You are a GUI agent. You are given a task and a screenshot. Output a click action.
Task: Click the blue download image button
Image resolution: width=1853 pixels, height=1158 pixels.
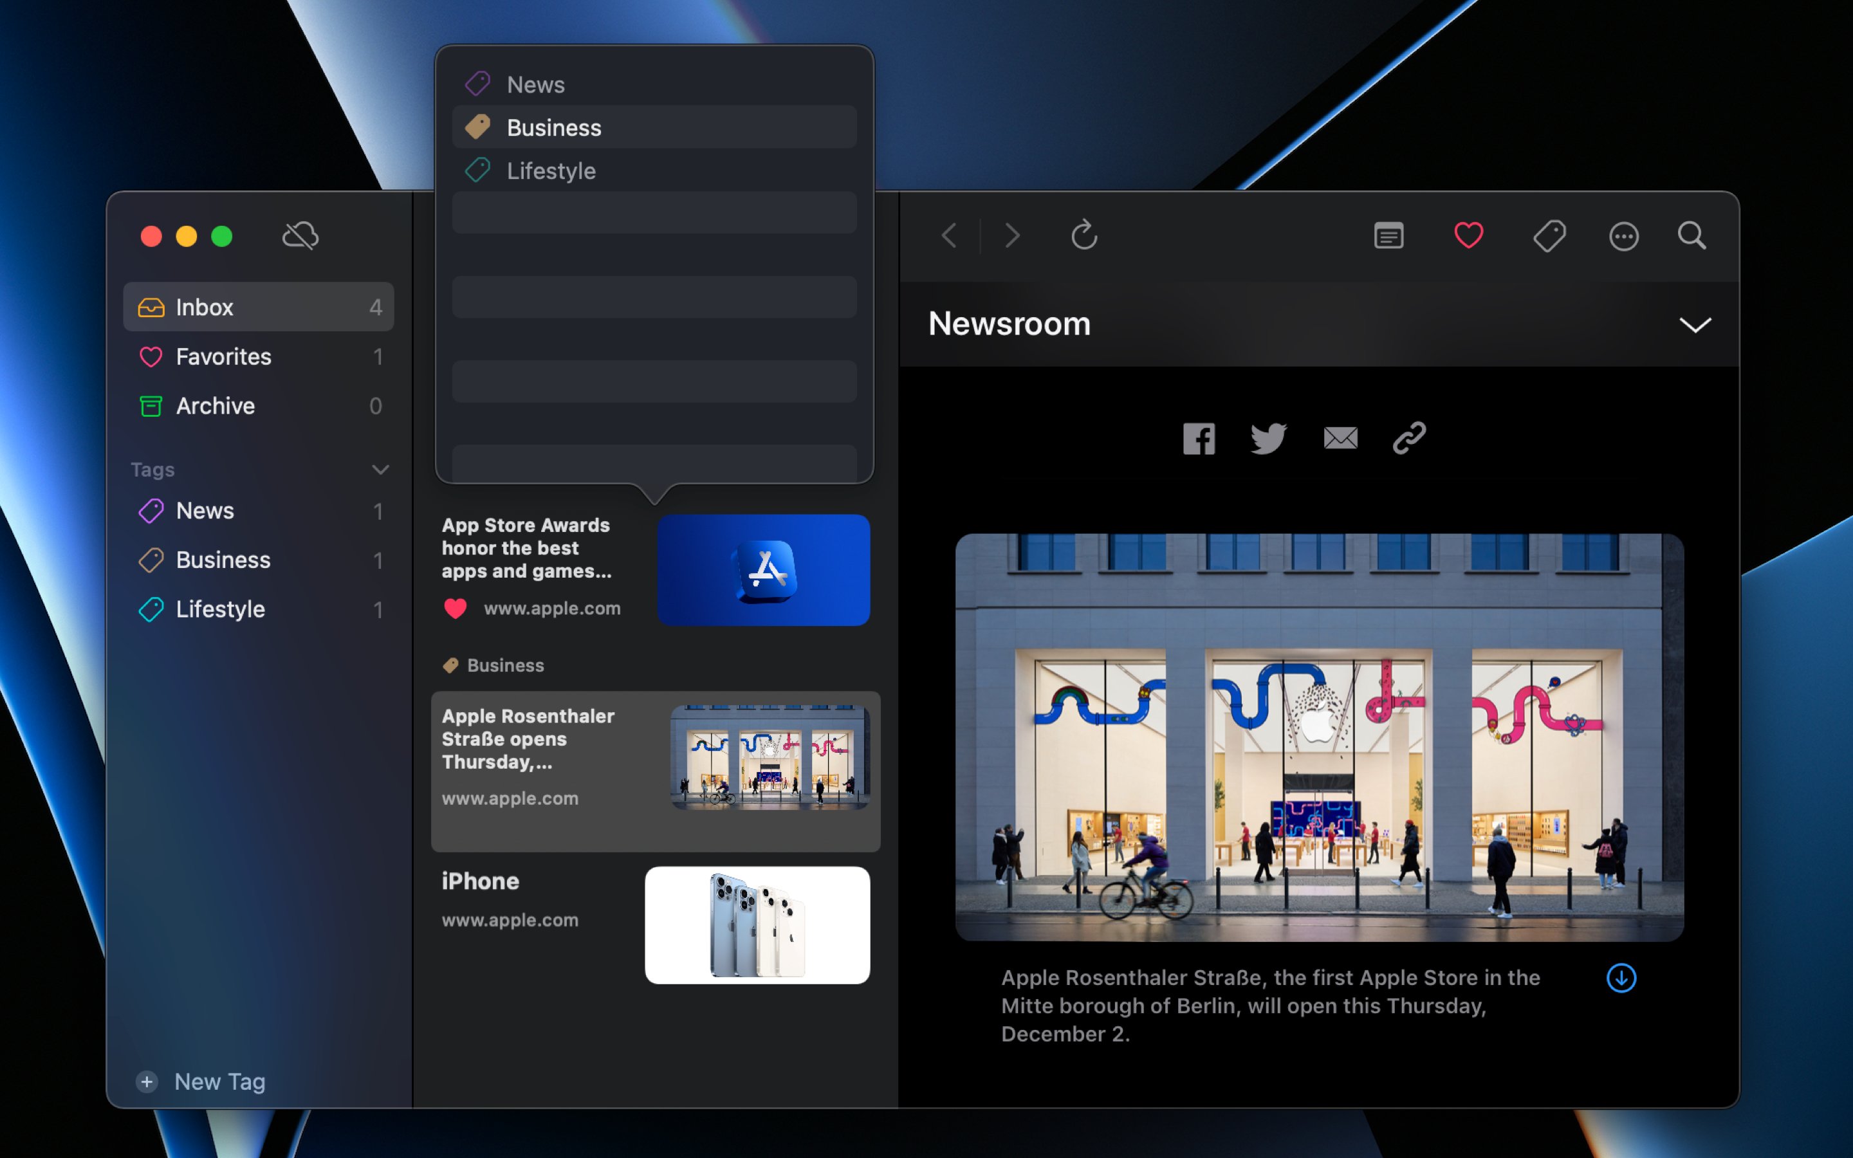pyautogui.click(x=1620, y=978)
